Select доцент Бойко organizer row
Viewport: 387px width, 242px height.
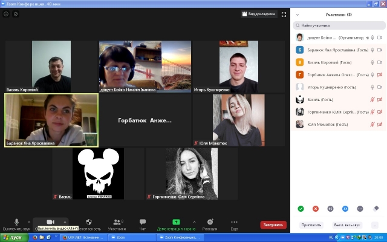click(x=339, y=38)
